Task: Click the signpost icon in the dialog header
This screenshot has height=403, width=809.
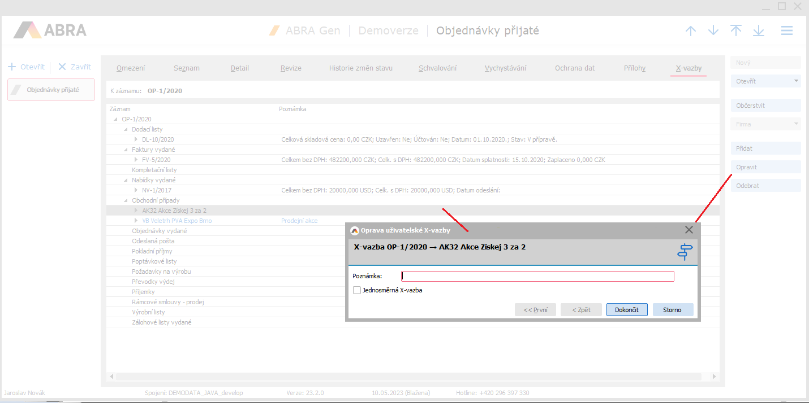Action: (x=685, y=252)
